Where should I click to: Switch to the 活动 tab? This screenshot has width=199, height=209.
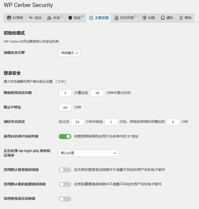pos(35,18)
